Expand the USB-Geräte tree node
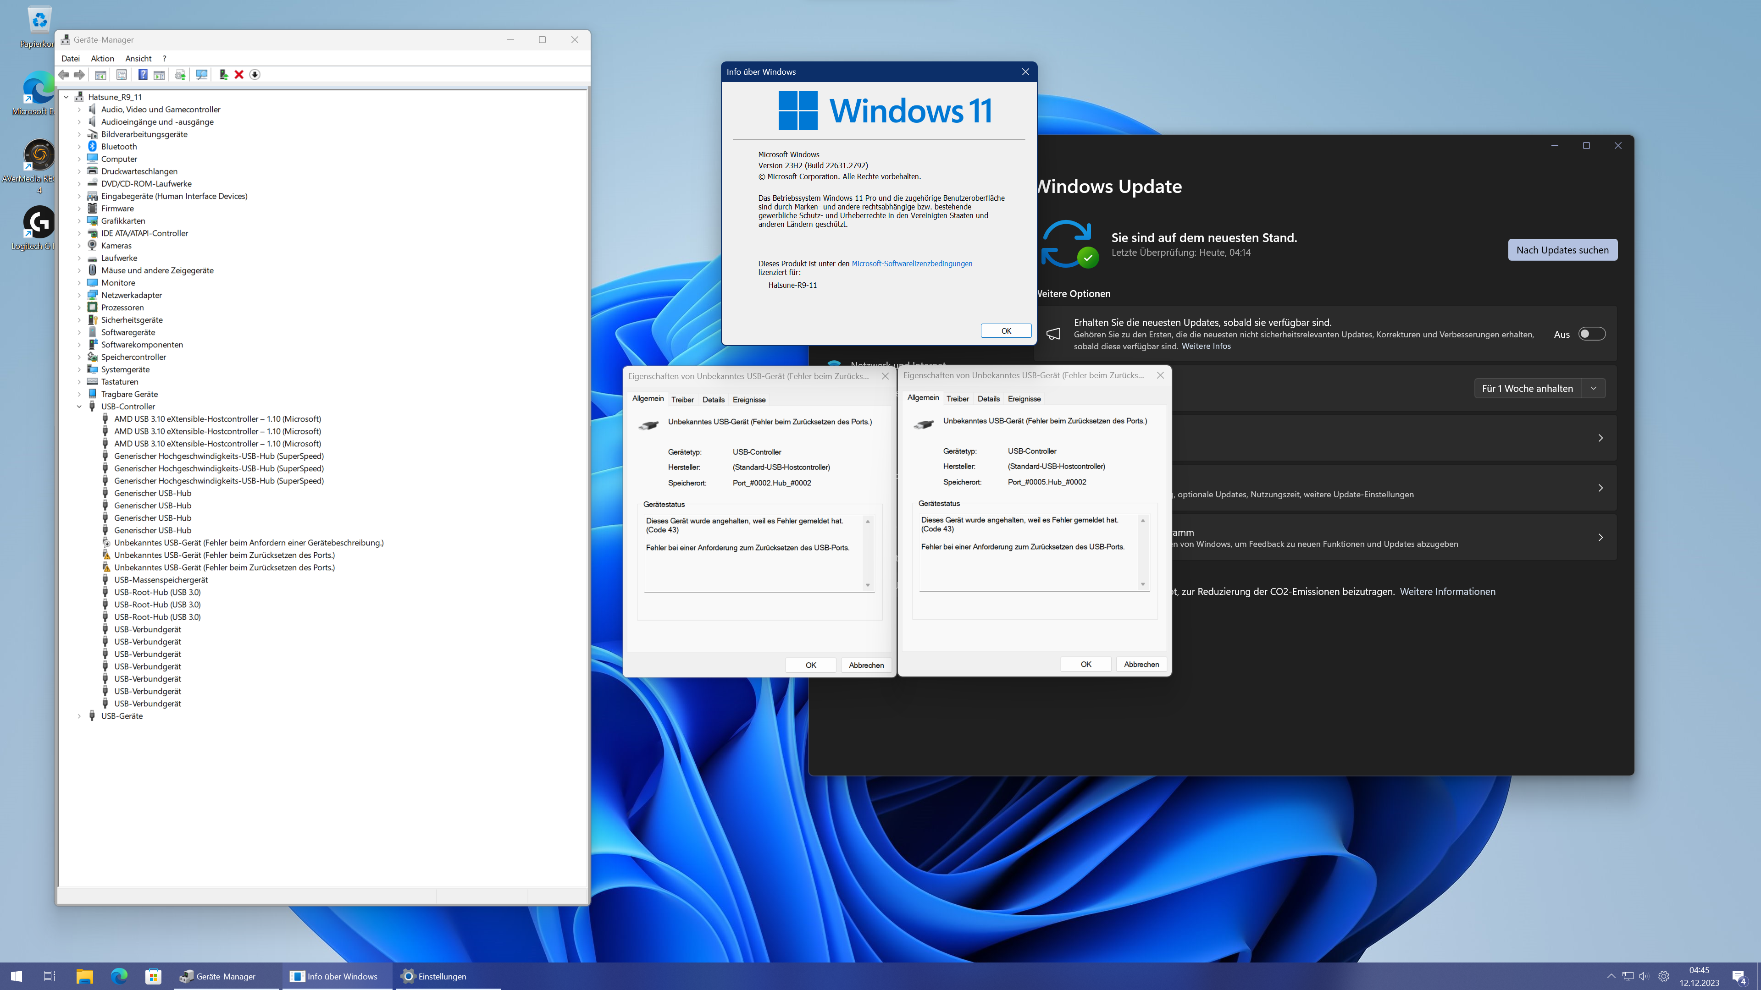This screenshot has height=990, width=1761. click(79, 716)
